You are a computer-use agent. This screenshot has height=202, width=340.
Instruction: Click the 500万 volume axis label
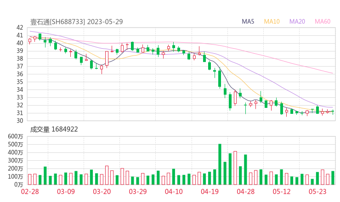tap(16, 144)
